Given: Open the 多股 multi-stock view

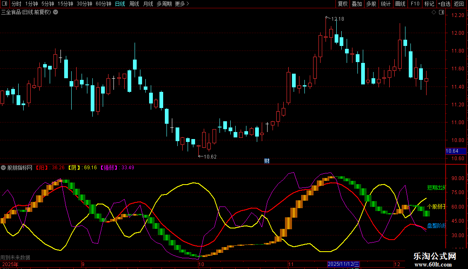Looking at the screenshot, I should point(372,4).
